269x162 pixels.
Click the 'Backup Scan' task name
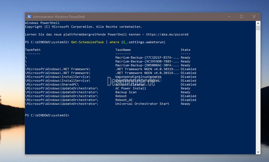(x=126, y=92)
